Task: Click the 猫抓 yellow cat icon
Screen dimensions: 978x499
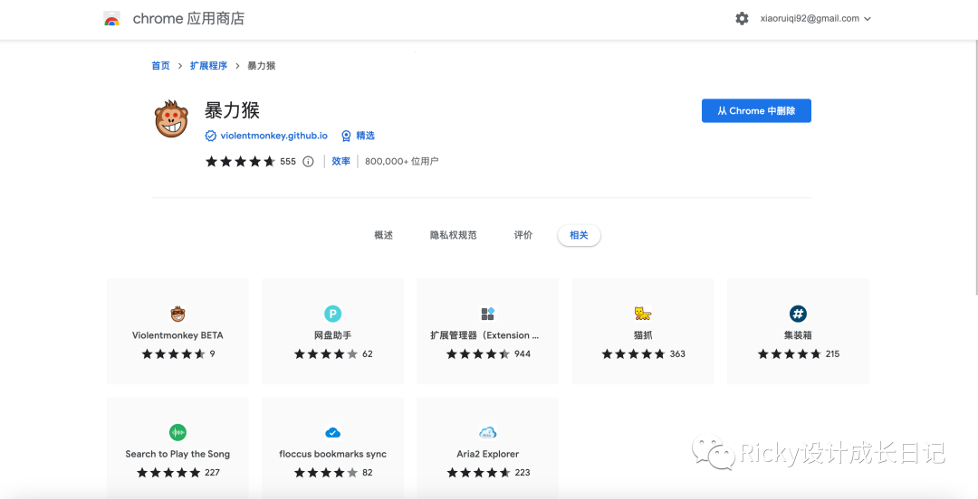Action: pos(642,314)
